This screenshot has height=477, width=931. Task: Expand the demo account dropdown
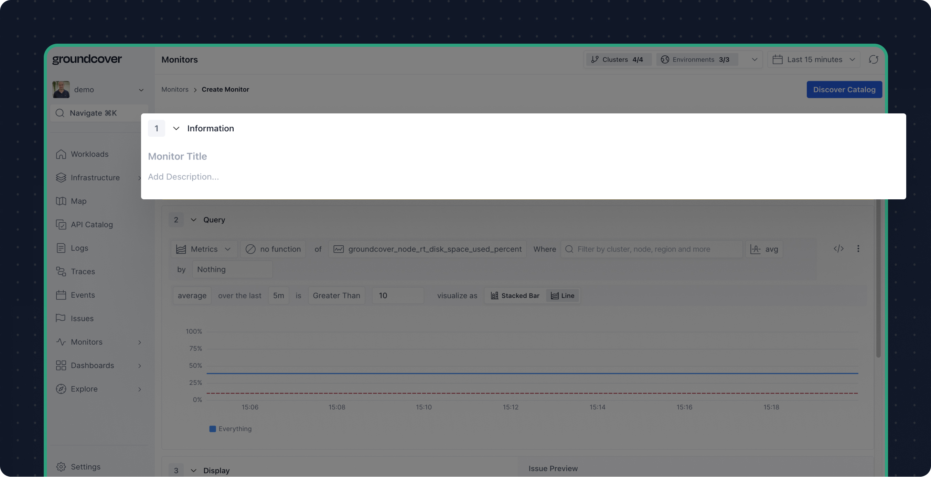click(141, 90)
